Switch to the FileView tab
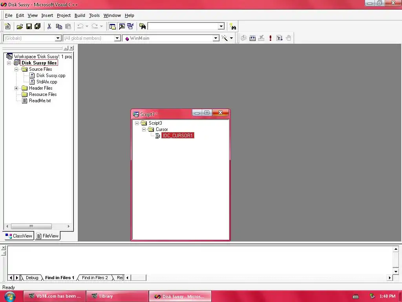 [x=48, y=236]
